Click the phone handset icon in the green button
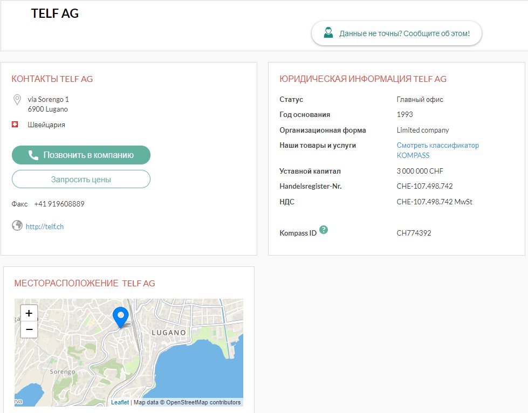528x413 pixels. [33, 155]
